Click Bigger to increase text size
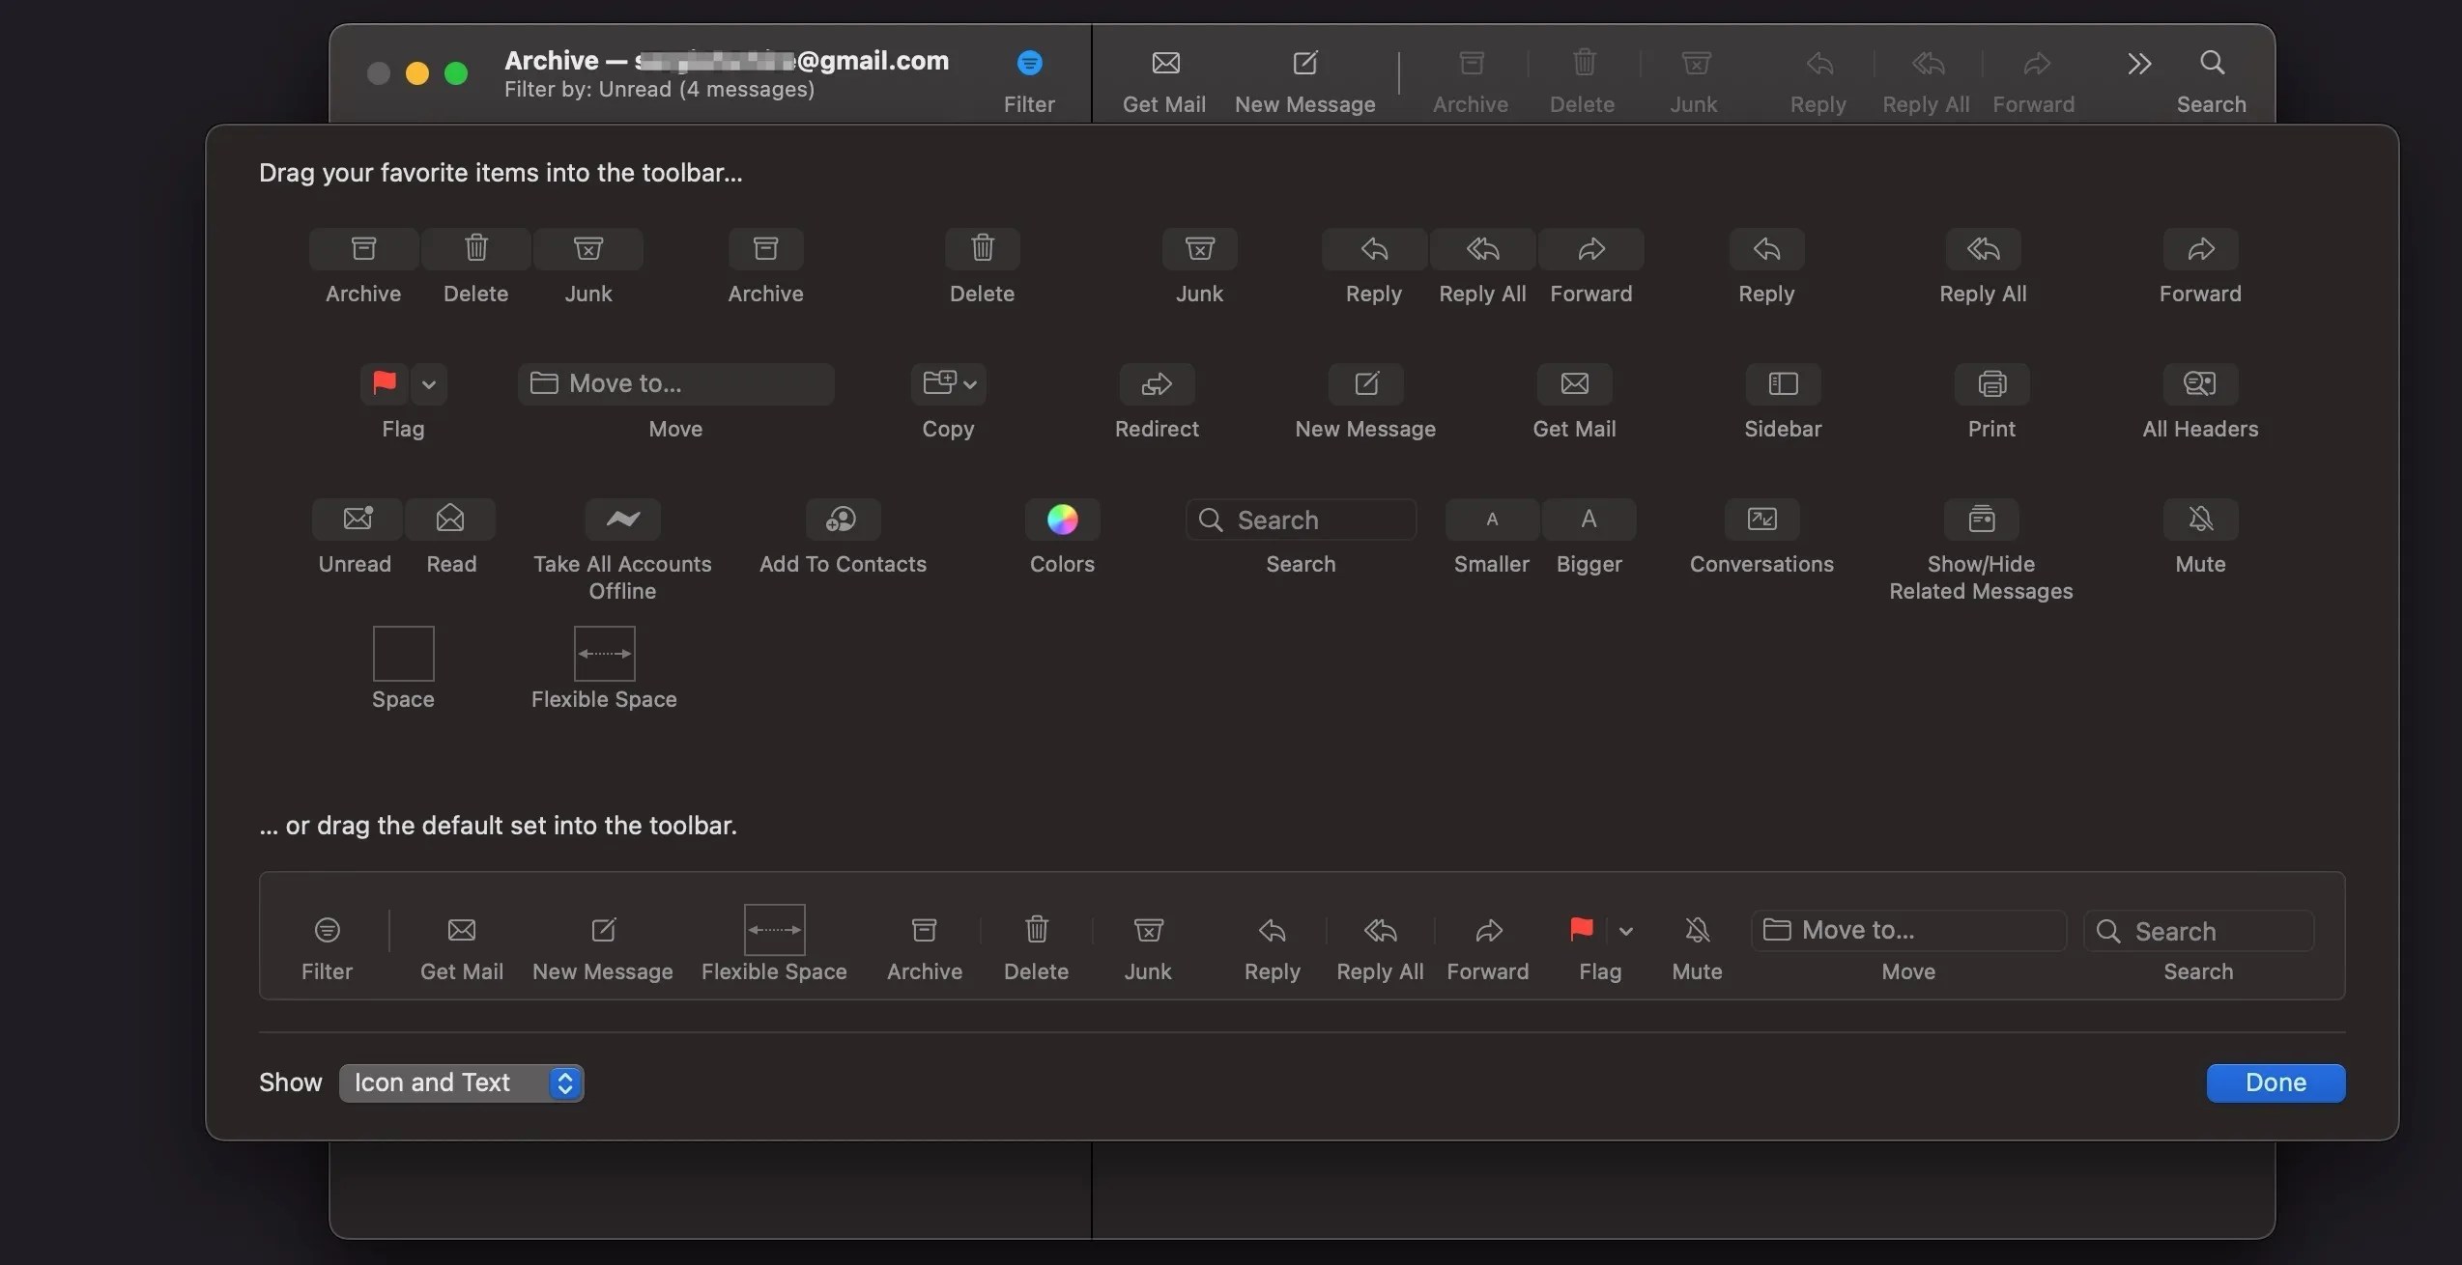 pos(1588,520)
